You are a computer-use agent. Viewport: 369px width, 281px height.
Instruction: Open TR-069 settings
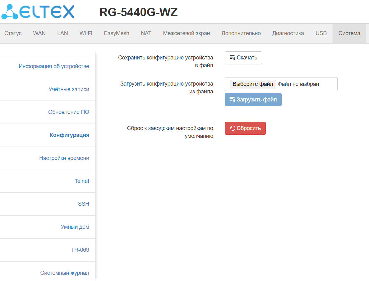80,250
